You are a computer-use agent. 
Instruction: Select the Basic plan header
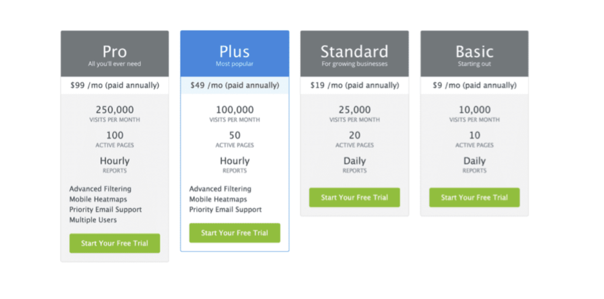coord(474,54)
